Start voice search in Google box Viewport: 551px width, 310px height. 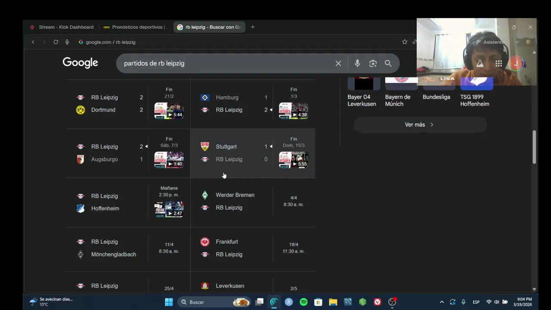[x=357, y=63]
